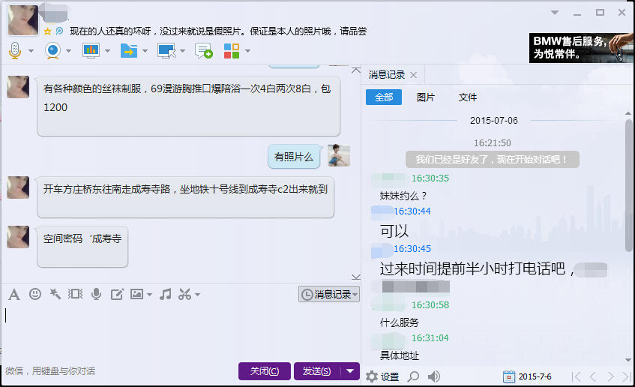This screenshot has height=387, width=635.
Task: Go to first history page
Action: (576, 376)
